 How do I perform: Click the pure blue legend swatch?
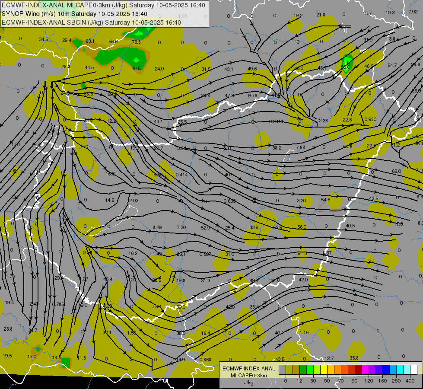[x=386, y=370]
